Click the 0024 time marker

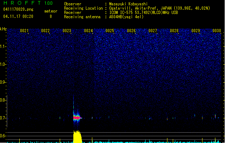coord(88,31)
